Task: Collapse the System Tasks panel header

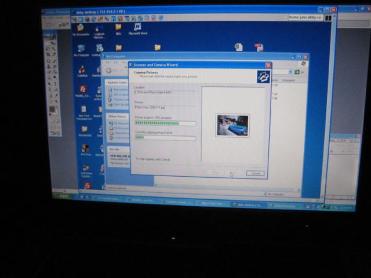Action: (x=117, y=82)
